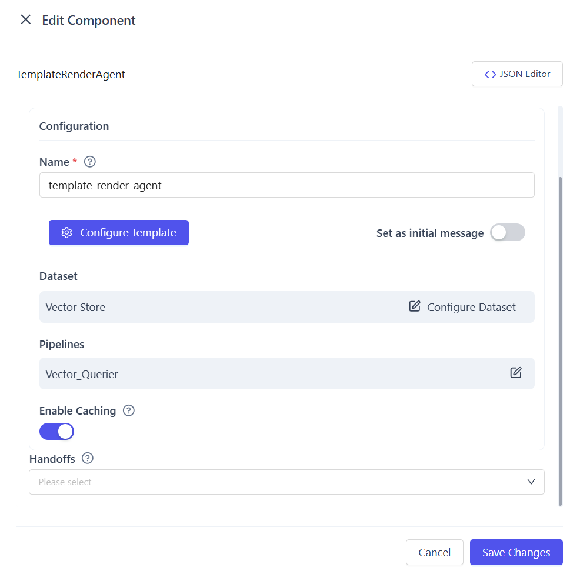580x581 pixels.
Task: Open the JSON Editor
Action: [x=517, y=74]
